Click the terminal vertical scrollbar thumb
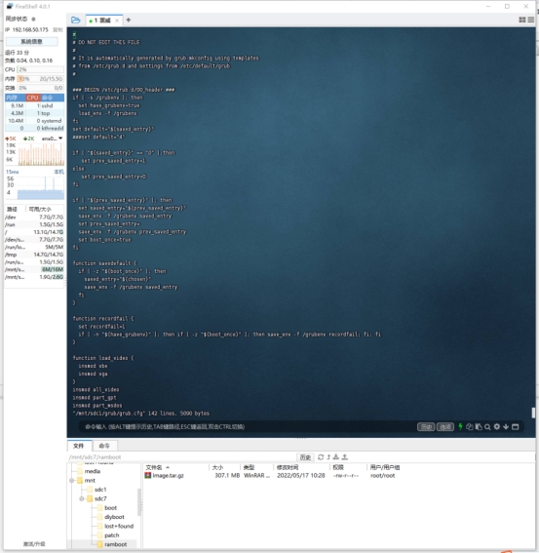Image resolution: width=539 pixels, height=553 pixels. coord(533,413)
